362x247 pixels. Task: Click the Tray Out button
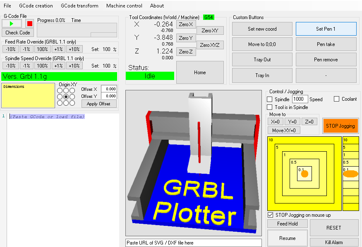(x=262, y=59)
